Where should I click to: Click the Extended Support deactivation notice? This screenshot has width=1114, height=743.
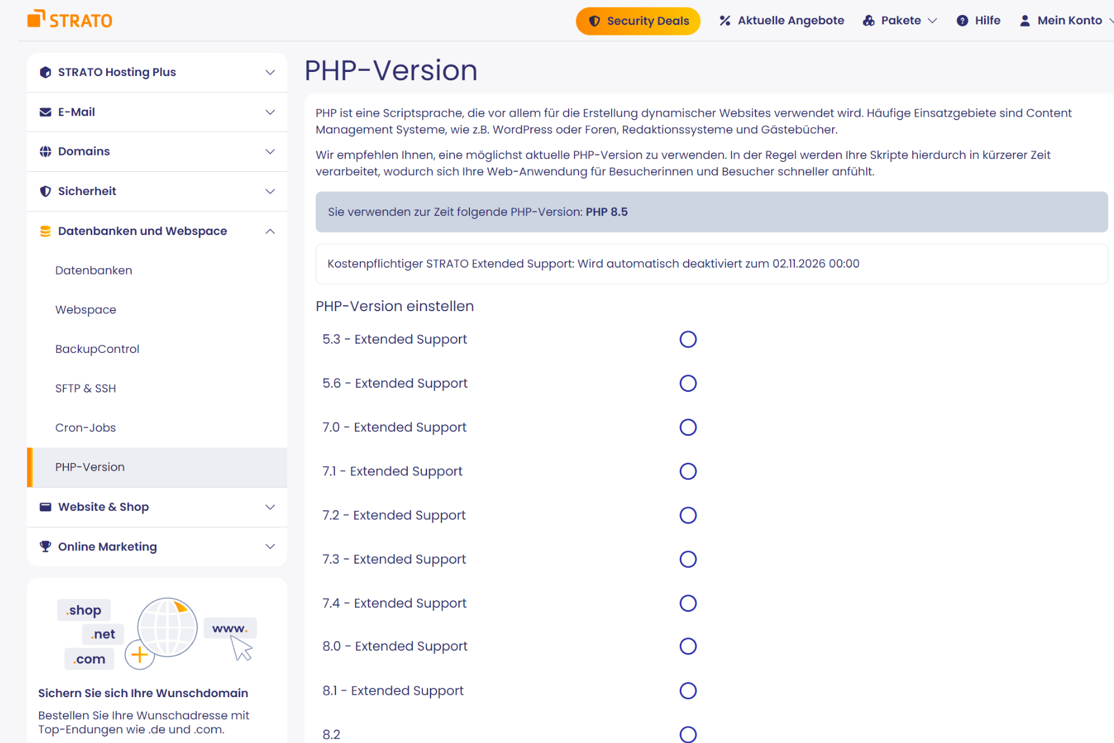(711, 264)
